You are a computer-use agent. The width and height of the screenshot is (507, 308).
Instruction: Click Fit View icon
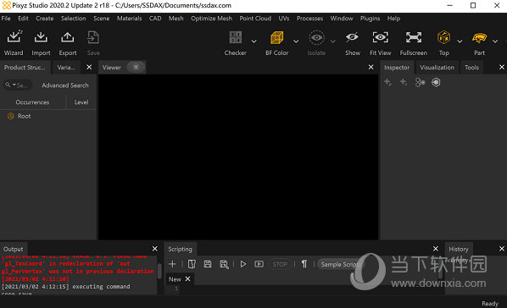click(380, 37)
